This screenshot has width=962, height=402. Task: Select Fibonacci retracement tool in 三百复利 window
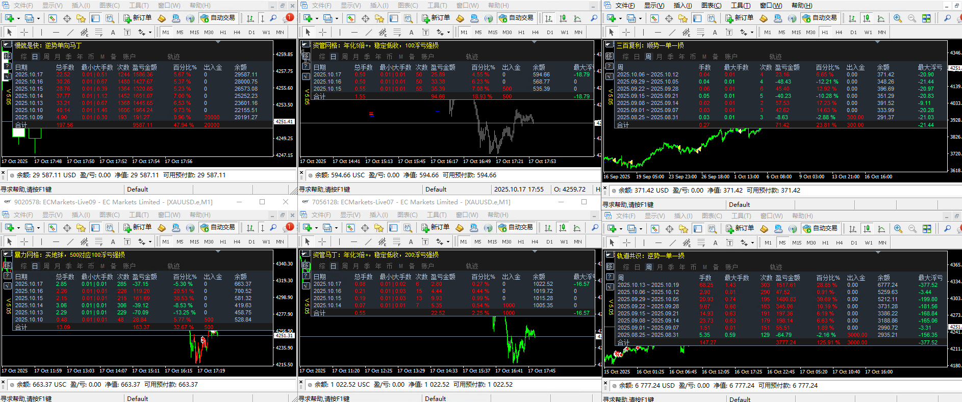(x=700, y=32)
